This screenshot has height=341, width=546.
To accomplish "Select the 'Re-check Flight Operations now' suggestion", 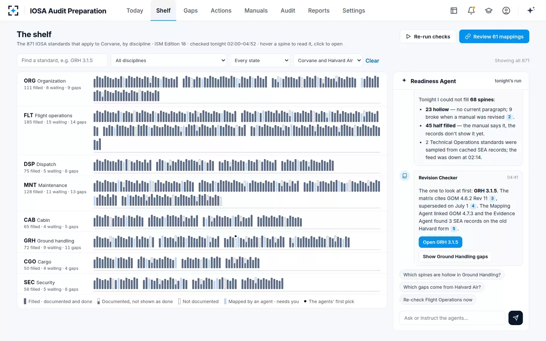I will pos(438,300).
